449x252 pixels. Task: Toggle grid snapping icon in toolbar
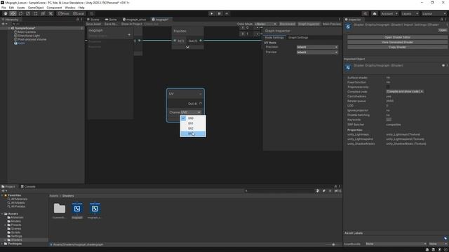[92, 14]
